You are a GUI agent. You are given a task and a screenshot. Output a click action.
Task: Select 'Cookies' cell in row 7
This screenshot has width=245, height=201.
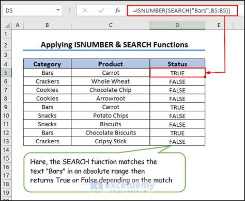pos(47,90)
